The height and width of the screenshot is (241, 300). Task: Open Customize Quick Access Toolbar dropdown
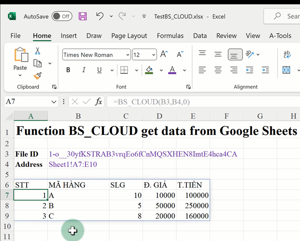point(144,16)
